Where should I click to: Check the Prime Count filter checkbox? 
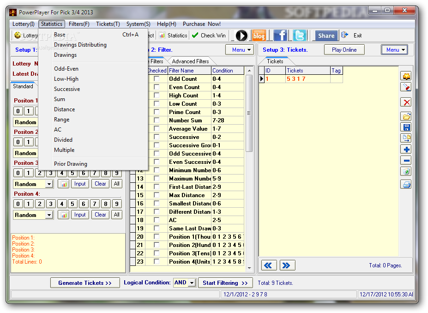pos(157,112)
